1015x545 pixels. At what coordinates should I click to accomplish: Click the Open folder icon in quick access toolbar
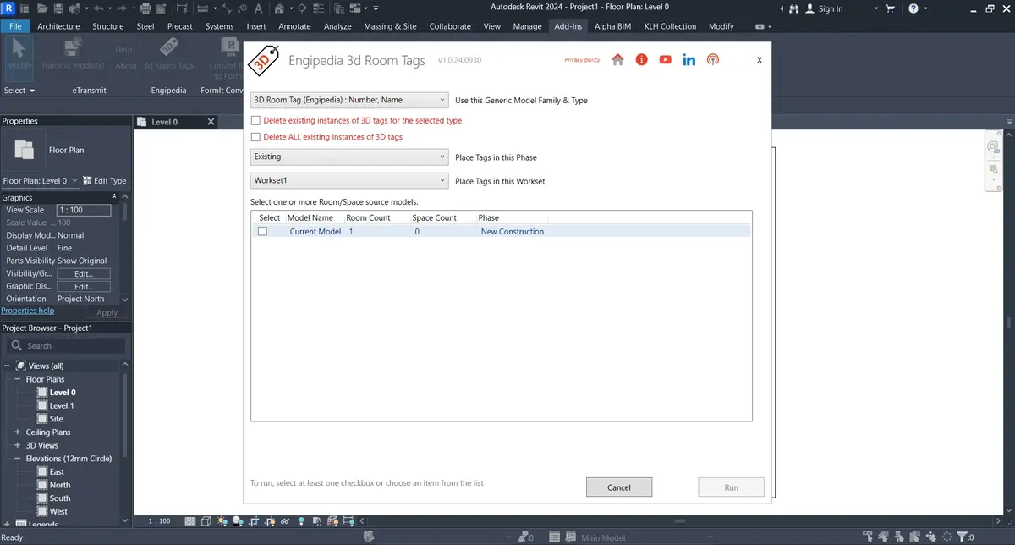coord(41,8)
